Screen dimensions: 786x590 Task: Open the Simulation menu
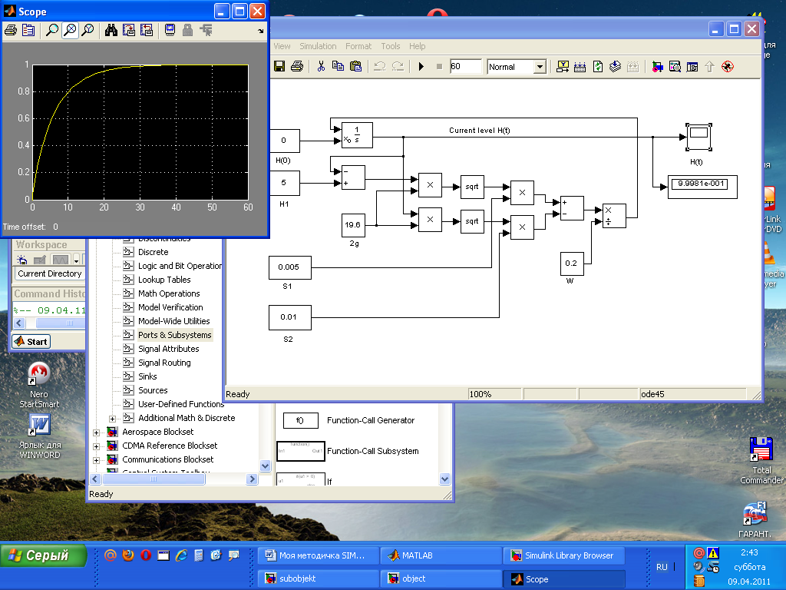318,46
